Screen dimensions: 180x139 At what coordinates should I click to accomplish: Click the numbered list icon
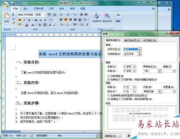click(x=68, y=15)
